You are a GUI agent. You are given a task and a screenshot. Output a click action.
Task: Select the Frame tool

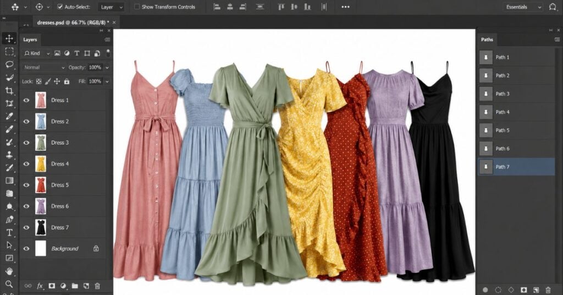pyautogui.click(x=9, y=103)
